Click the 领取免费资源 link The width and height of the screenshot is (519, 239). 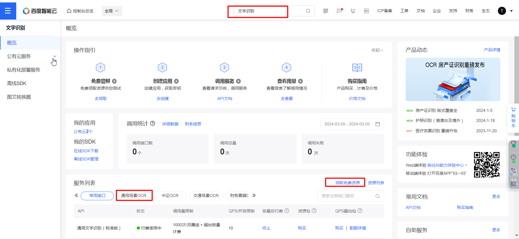(347, 183)
